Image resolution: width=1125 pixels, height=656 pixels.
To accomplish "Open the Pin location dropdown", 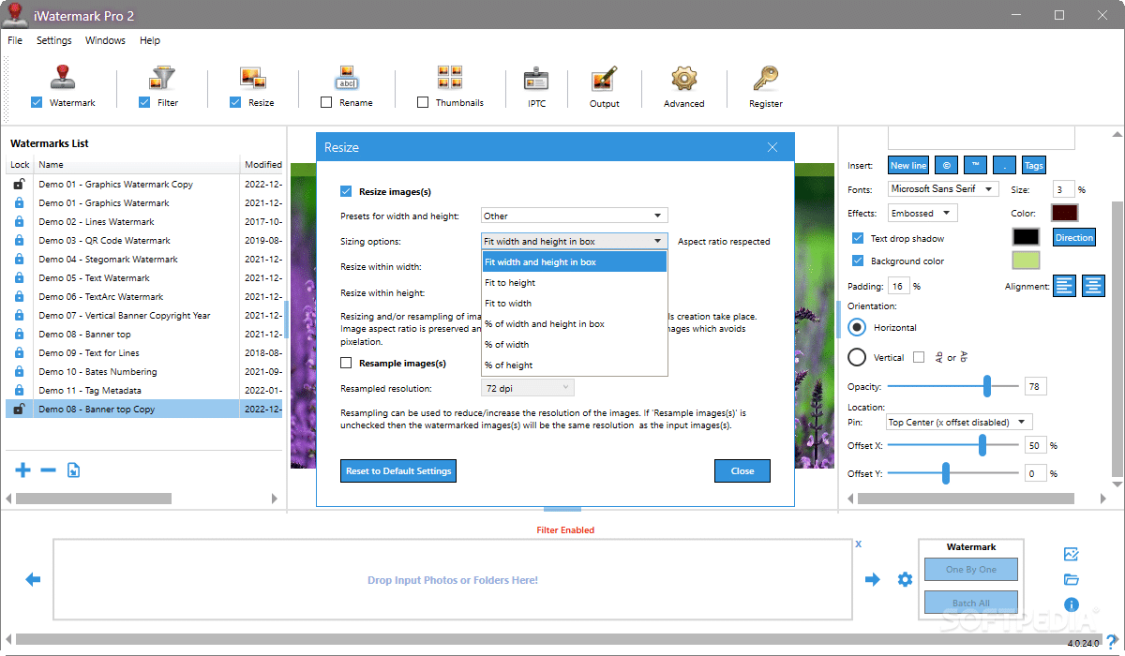I will (x=958, y=422).
